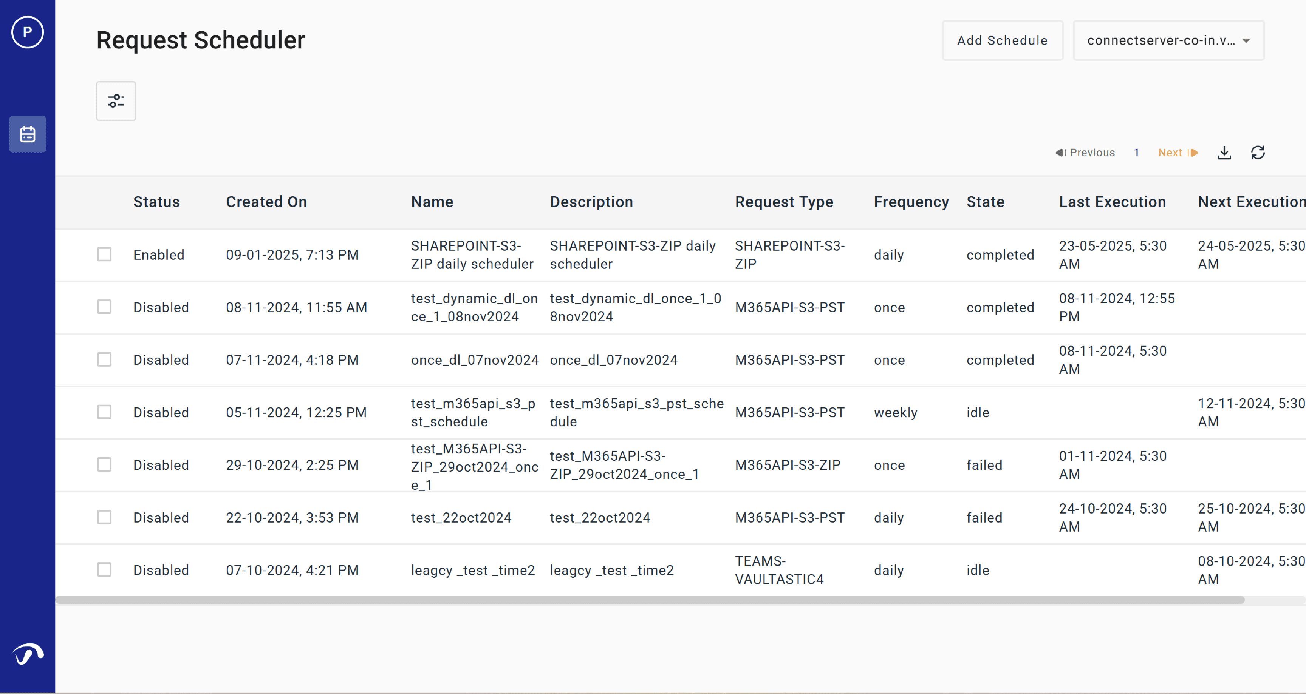Click the Frequency column header

coord(911,202)
